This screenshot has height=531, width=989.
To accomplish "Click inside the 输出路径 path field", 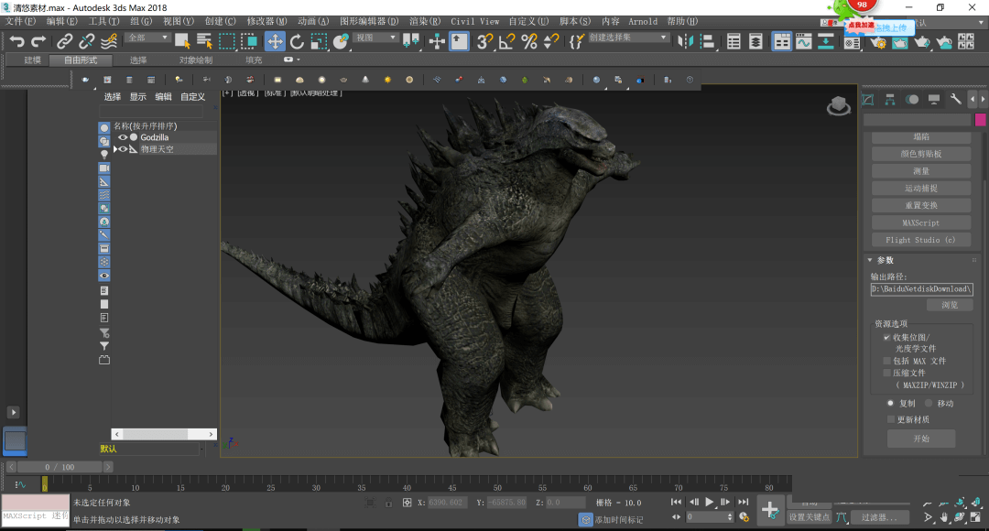I will 921,288.
